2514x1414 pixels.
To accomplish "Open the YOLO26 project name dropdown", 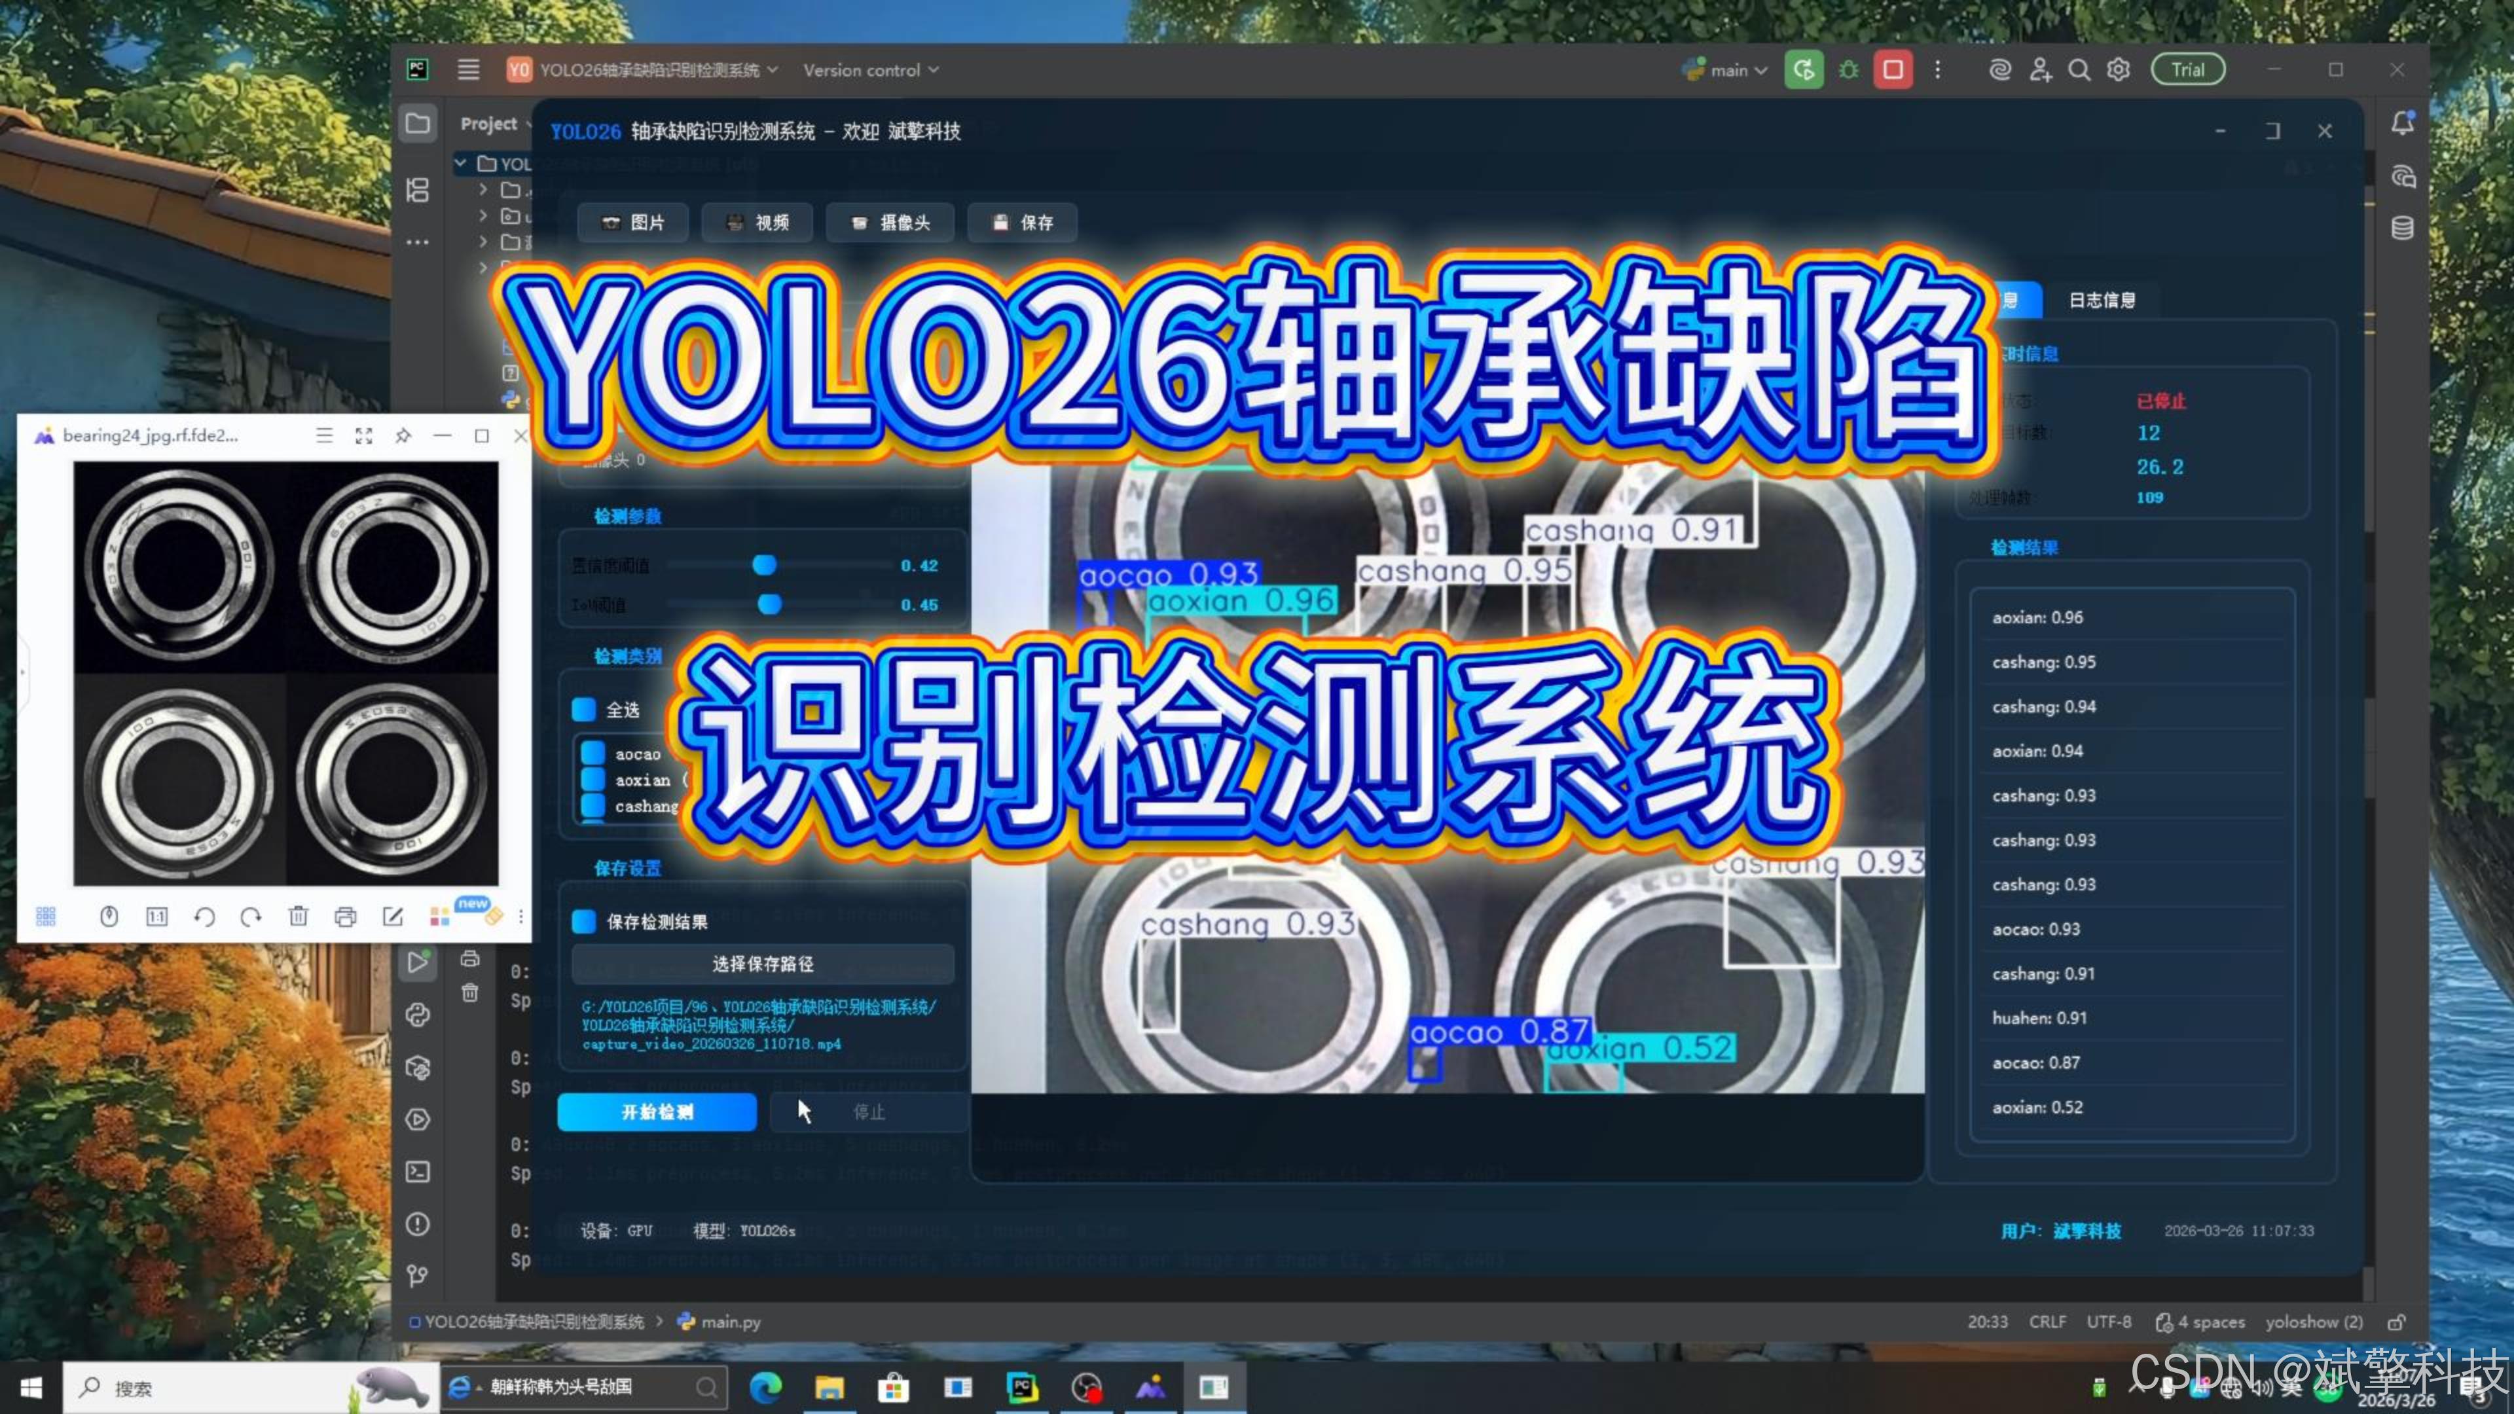I will (x=644, y=69).
